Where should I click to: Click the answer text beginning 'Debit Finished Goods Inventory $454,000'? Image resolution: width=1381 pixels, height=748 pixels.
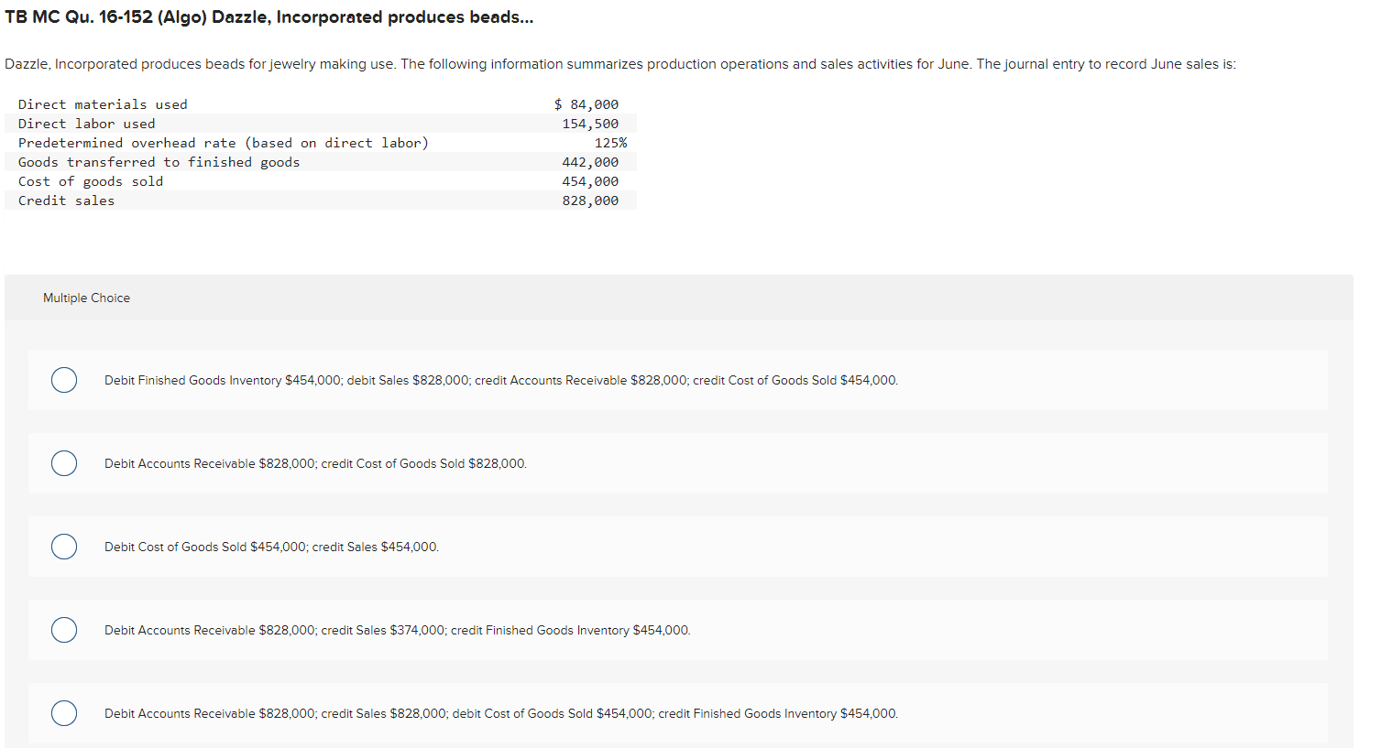500,380
